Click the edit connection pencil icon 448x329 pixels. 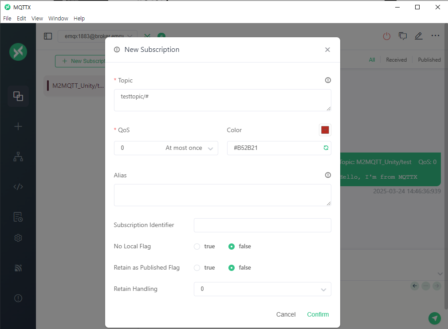point(419,36)
